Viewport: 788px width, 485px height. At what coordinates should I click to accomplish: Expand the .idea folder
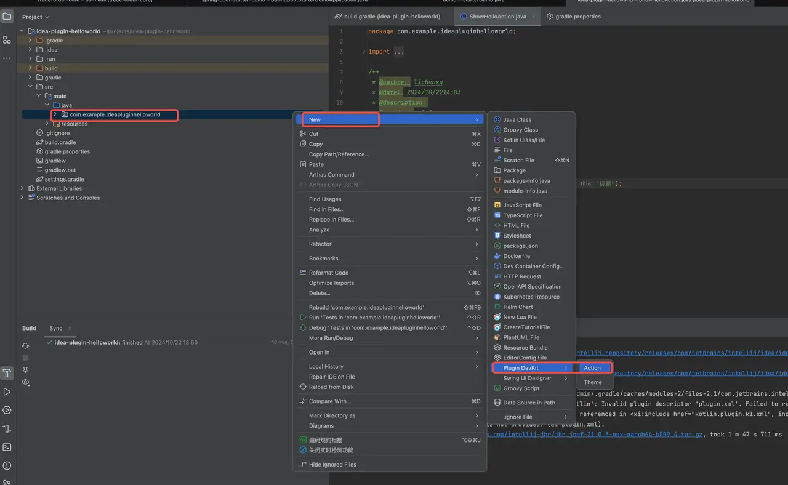coord(30,50)
